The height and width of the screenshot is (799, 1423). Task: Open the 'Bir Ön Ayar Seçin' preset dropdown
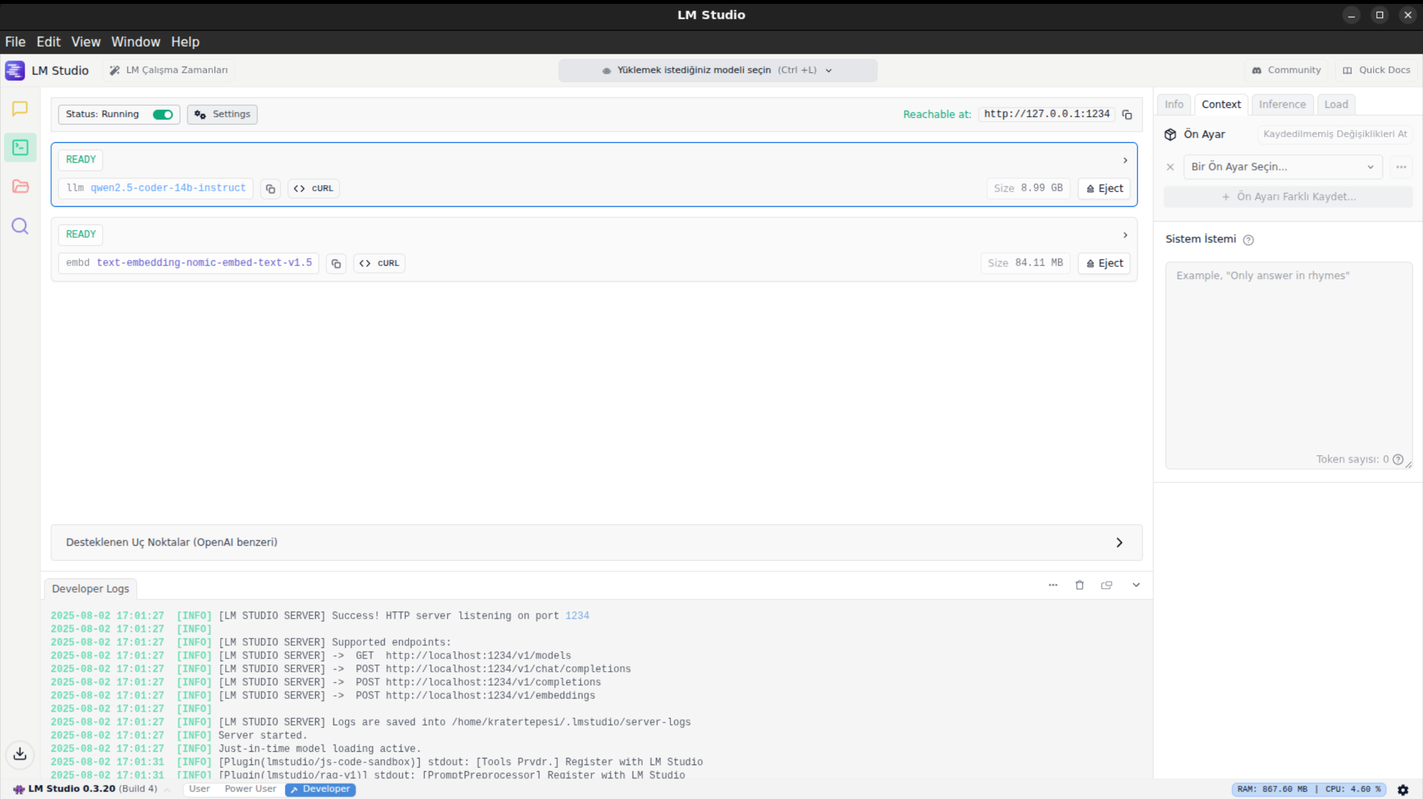(1282, 167)
